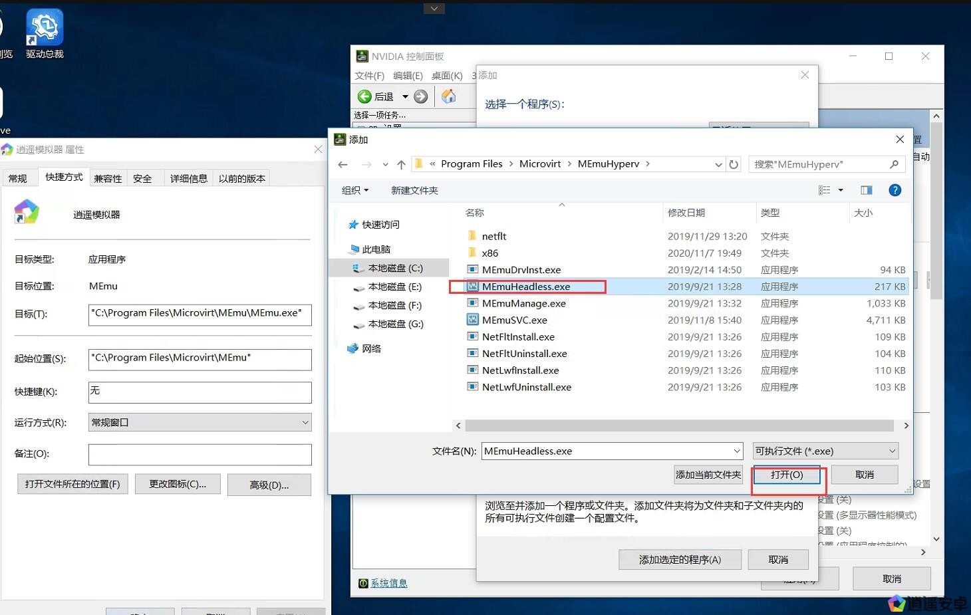Switch to the 兼容性 tab

(108, 178)
